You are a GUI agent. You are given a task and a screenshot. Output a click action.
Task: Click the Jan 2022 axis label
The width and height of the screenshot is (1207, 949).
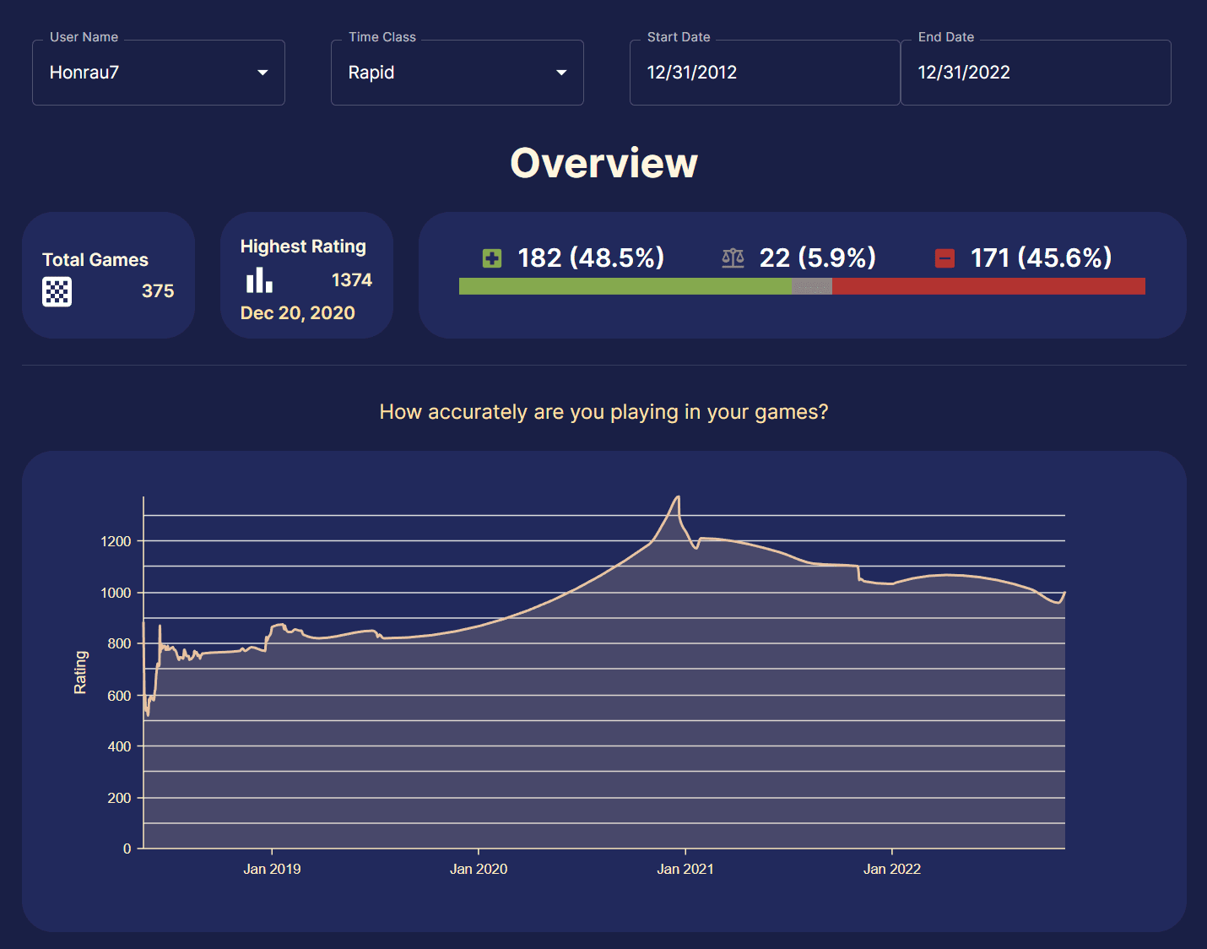[892, 869]
